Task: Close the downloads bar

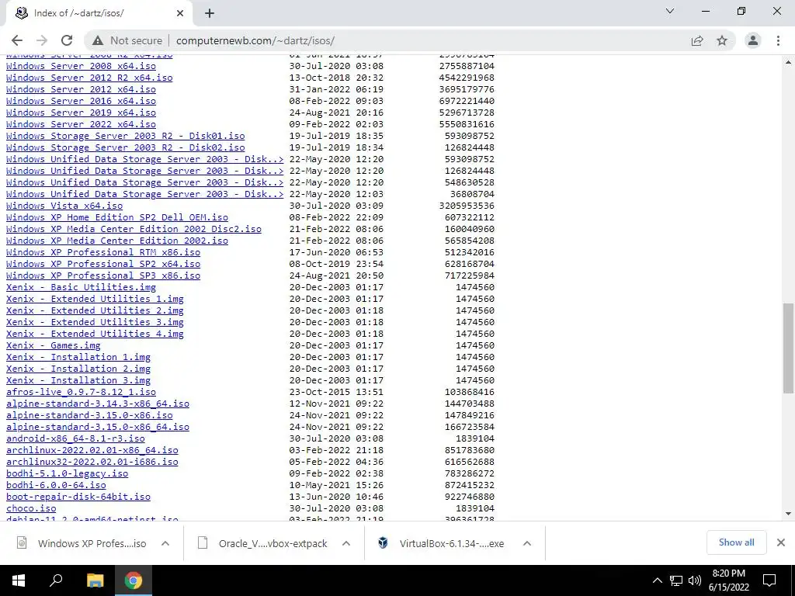Action: 781,542
